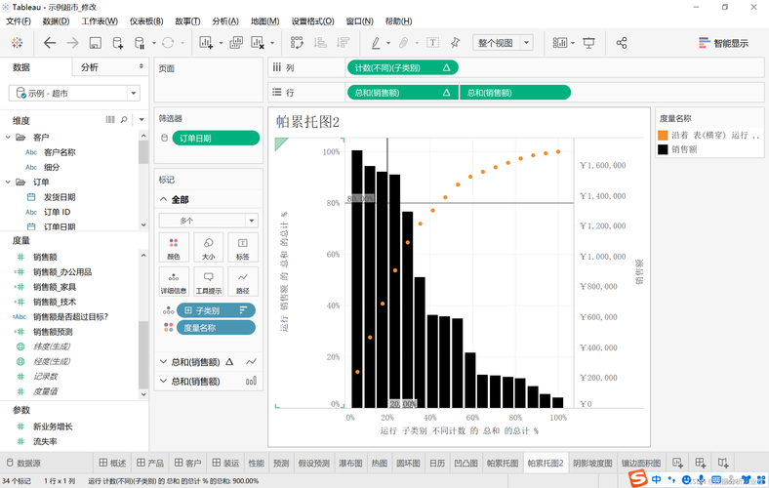The height and width of the screenshot is (488, 769).
Task: Click the fix axes pin icon
Action: coord(455,43)
